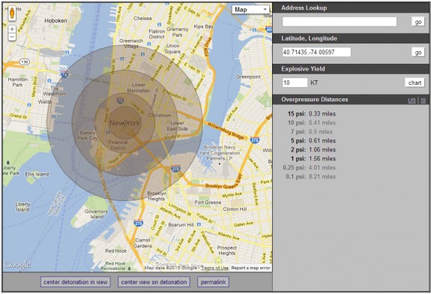431x294 pixels.
Task: Click the route 139 shield near Hoboken
Action: point(25,62)
